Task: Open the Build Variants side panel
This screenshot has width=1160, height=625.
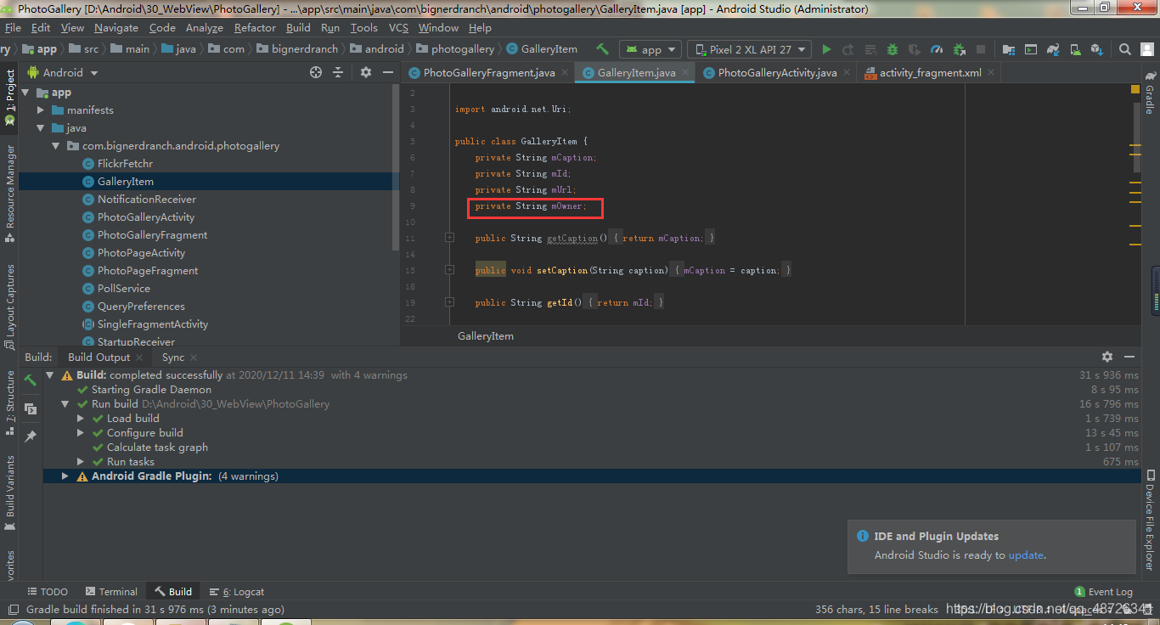Action: click(x=10, y=493)
